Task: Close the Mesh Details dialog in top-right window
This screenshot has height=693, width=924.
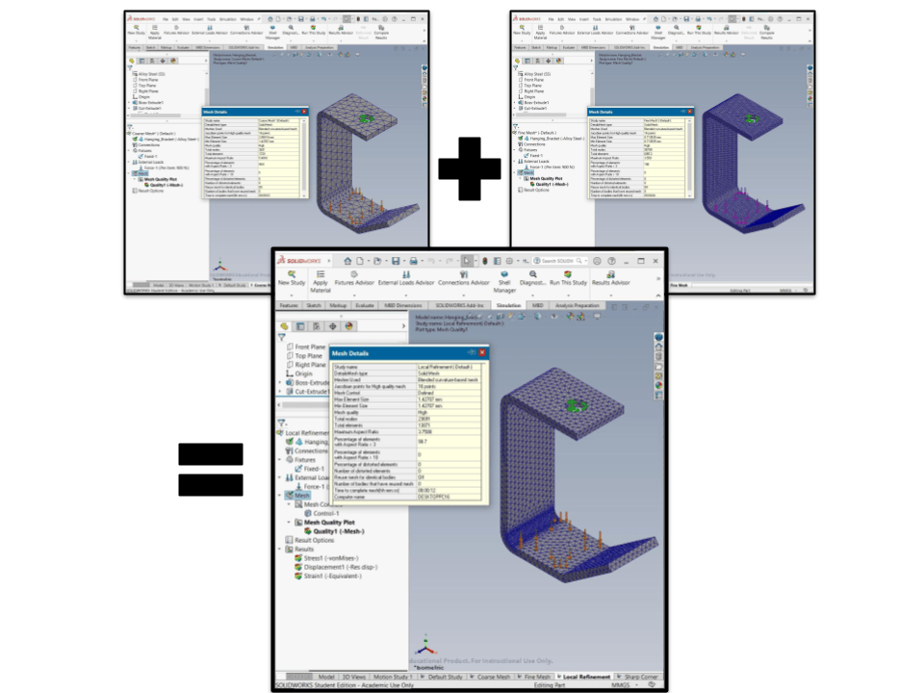Action: 689,112
